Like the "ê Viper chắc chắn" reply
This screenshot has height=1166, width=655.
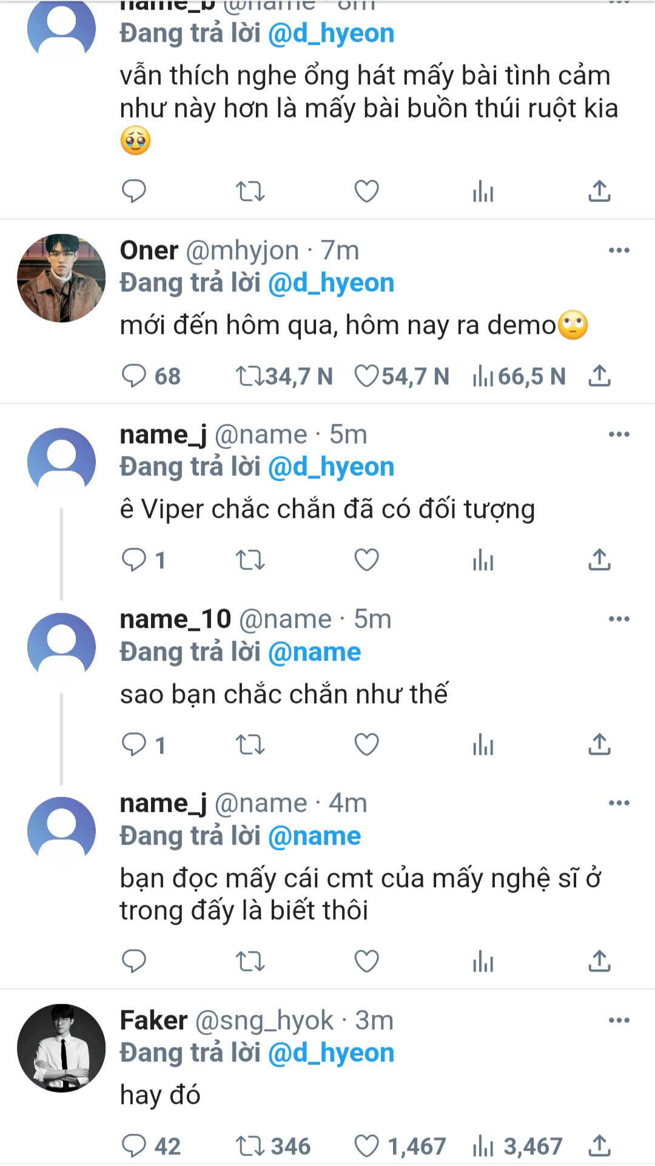(367, 560)
